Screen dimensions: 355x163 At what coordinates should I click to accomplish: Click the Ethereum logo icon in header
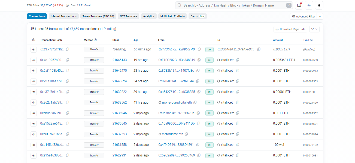point(319,5)
